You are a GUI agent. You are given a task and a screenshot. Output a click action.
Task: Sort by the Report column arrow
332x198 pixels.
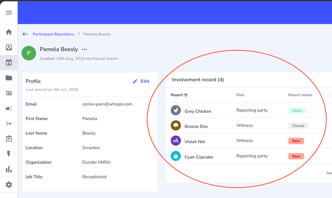click(186, 95)
